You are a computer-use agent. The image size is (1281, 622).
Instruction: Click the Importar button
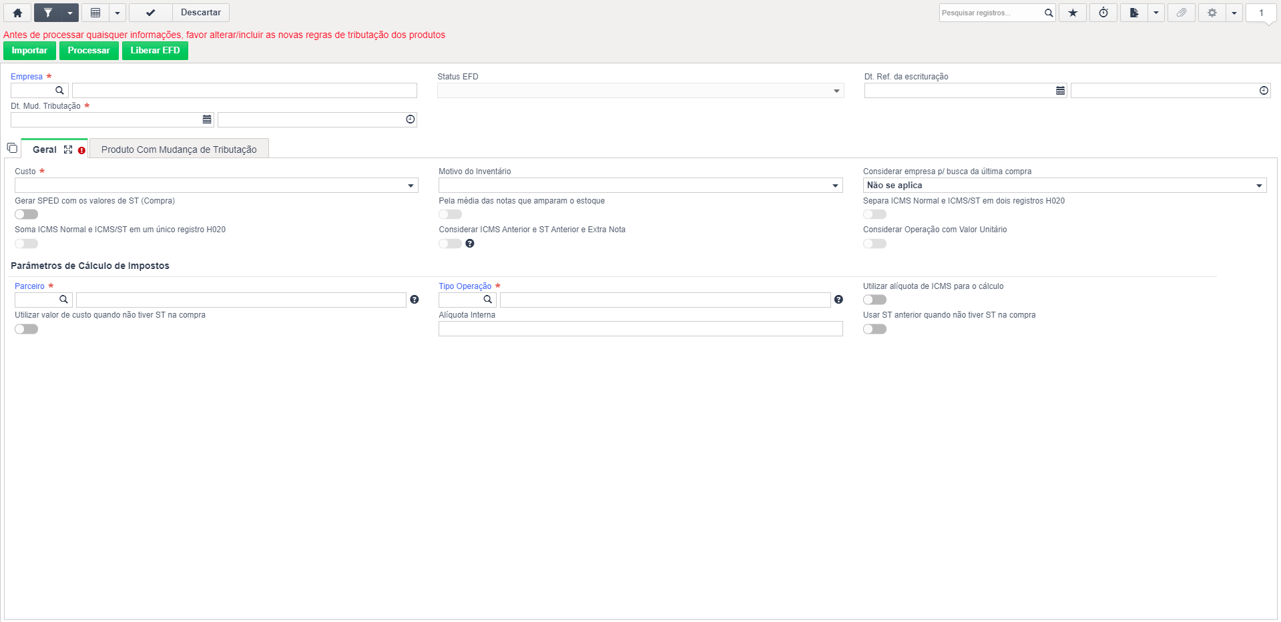[29, 51]
